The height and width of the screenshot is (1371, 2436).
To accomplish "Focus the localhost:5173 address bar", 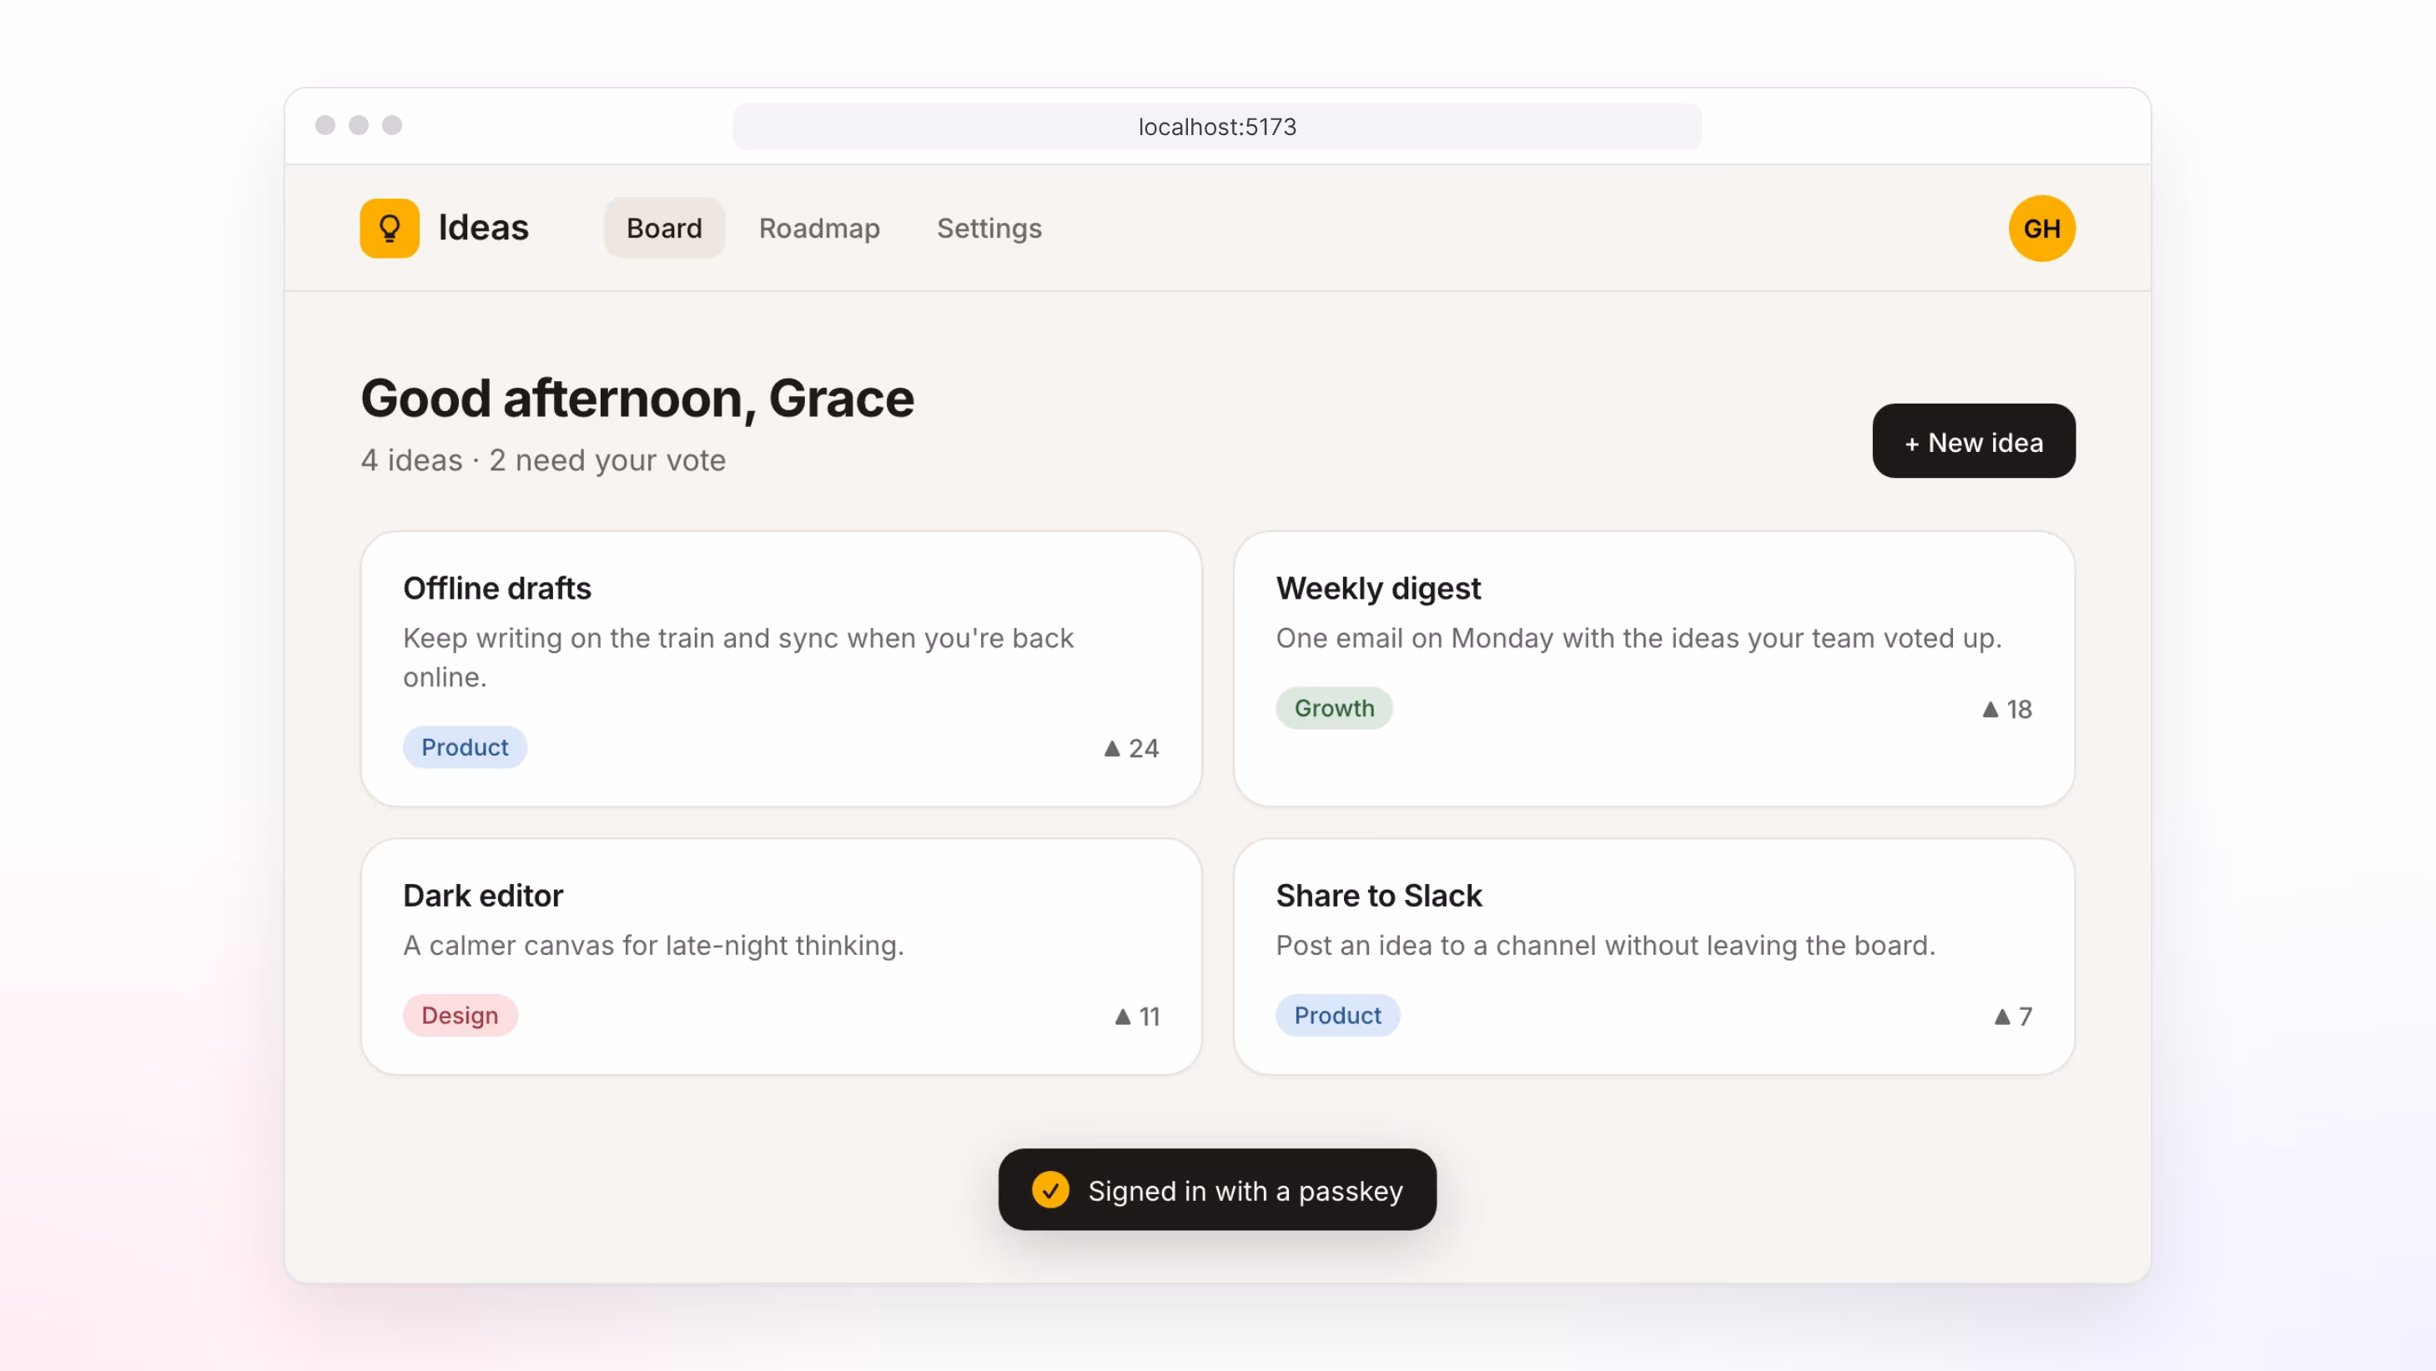I will tap(1217, 127).
